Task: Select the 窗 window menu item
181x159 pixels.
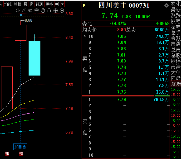Action: [x=31, y=4]
